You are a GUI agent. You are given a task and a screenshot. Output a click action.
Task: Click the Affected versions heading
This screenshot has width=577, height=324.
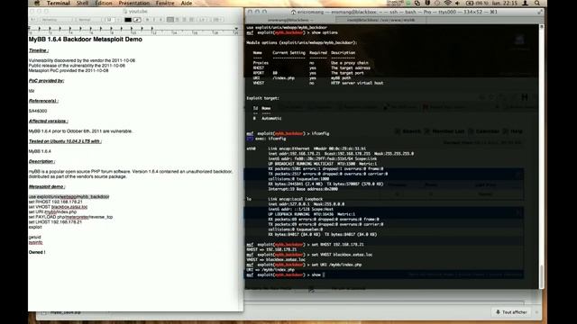click(48, 121)
